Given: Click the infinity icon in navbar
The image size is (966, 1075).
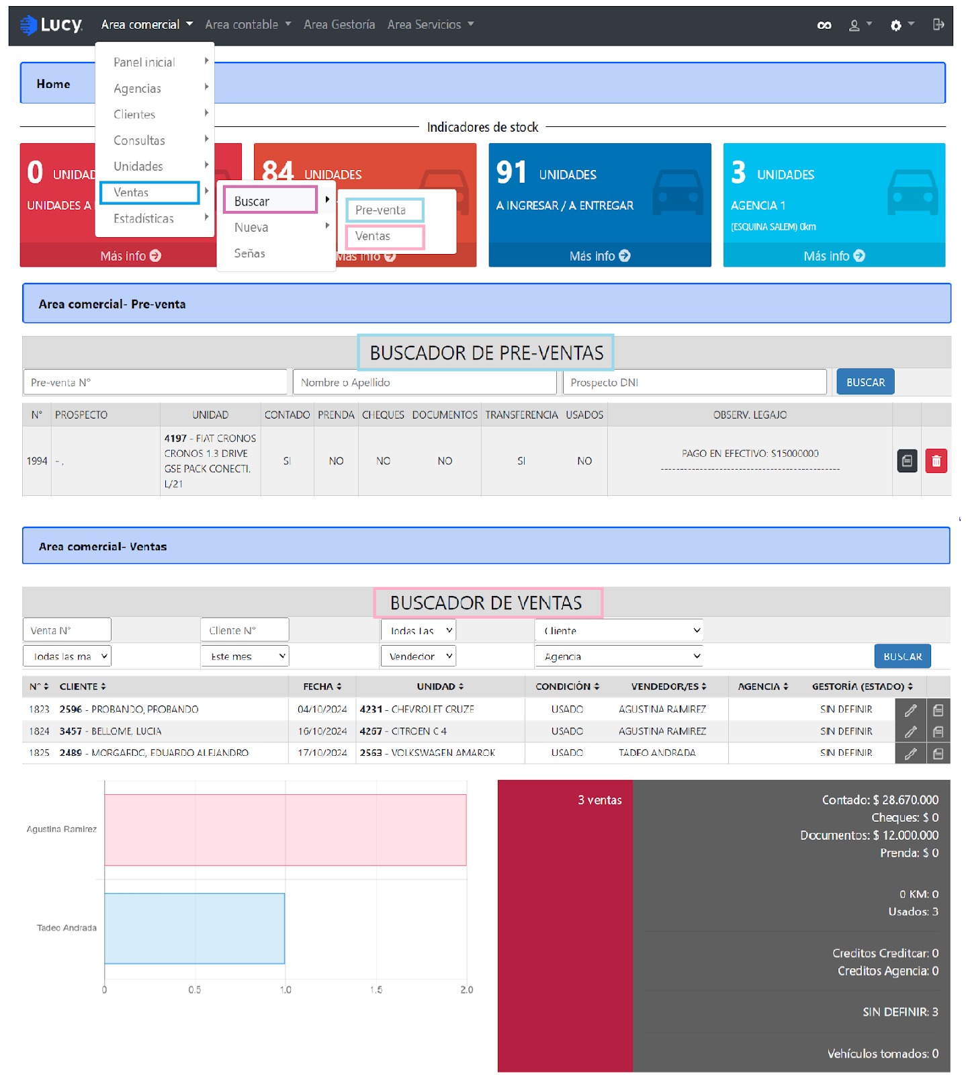Looking at the screenshot, I should pyautogui.click(x=824, y=26).
